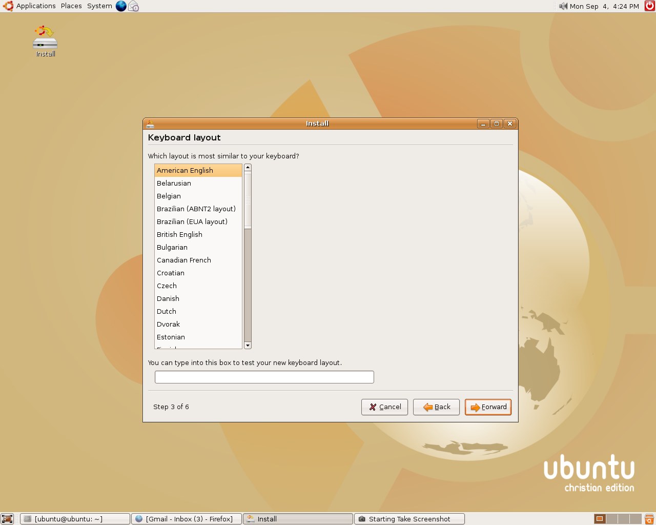
Task: Select American English layout
Action: click(x=198, y=170)
